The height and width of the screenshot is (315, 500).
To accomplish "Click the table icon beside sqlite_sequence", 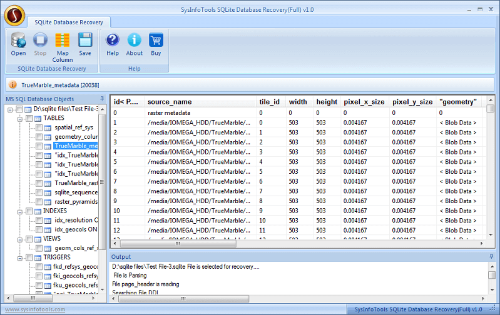I will [48, 192].
